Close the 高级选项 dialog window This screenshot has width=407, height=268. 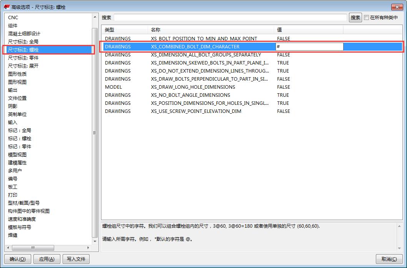click(x=397, y=7)
